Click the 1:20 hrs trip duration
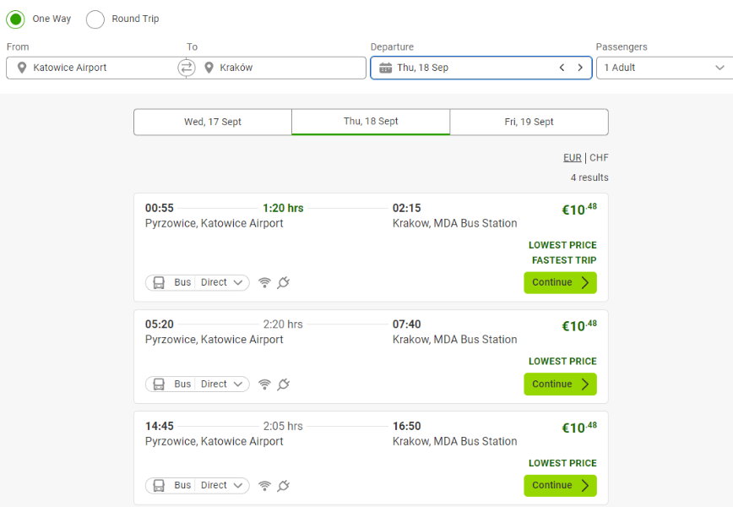 [x=283, y=208]
